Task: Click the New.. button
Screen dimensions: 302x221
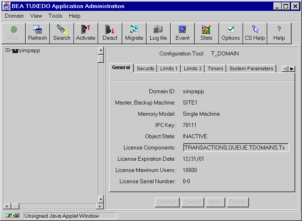Action: (x=215, y=203)
